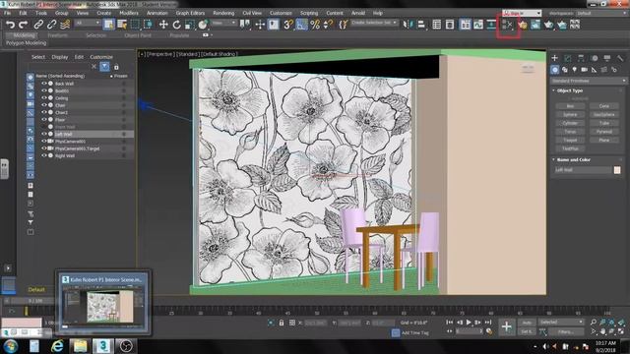Activate the Select and Move tool
The width and height of the screenshot is (630, 354).
(x=163, y=25)
